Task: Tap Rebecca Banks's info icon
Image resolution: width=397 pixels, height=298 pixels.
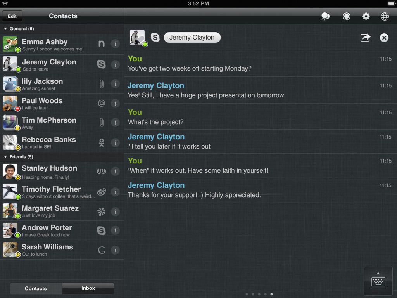Action: (115, 142)
